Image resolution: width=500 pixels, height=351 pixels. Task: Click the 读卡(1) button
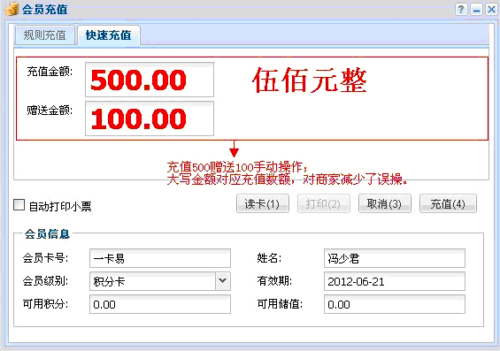pos(263,203)
